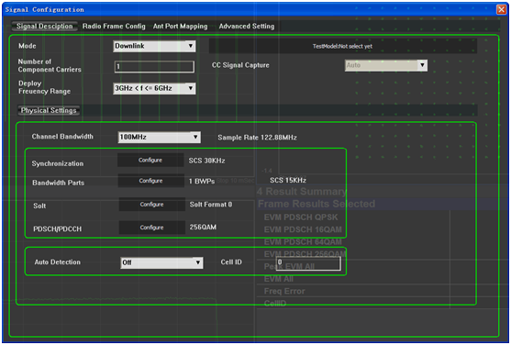This screenshot has width=511, height=345.
Task: Click the Cell ID input field
Action: [308, 263]
